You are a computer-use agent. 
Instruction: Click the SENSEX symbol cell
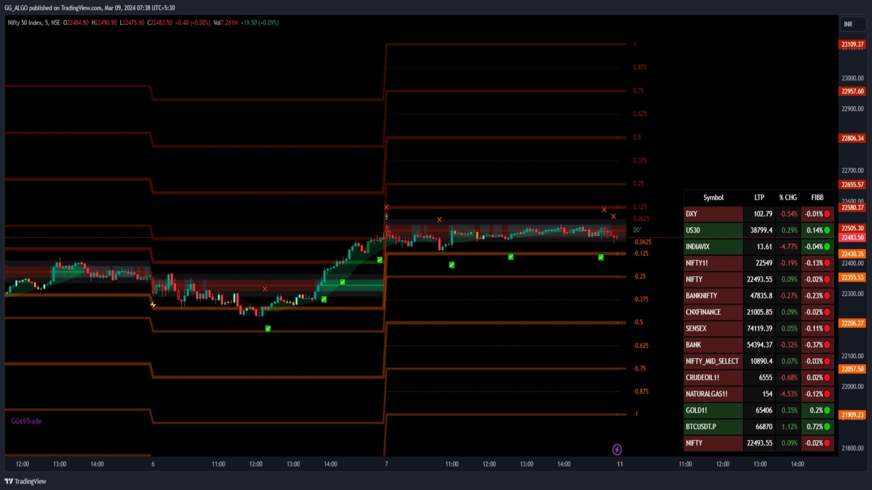point(713,328)
